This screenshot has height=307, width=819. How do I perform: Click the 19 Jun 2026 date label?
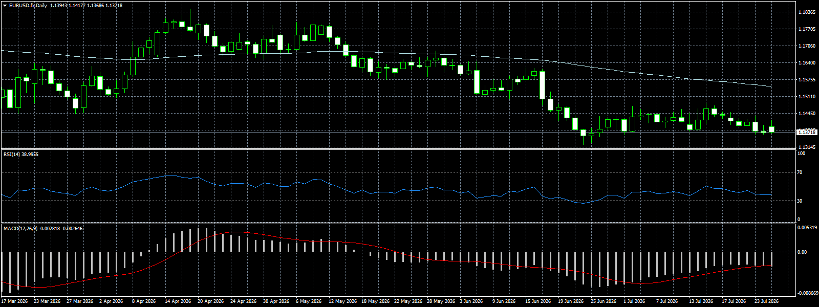click(x=572, y=301)
